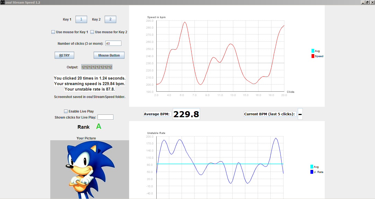The image size is (375, 199).
Task: Click the RETRY button
Action: point(65,55)
